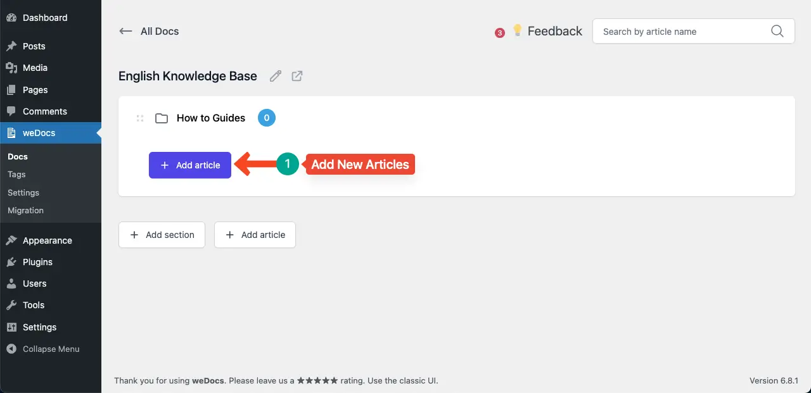Screen dimensions: 811x393
Task: Focus the Search by article name field
Action: [x=693, y=31]
